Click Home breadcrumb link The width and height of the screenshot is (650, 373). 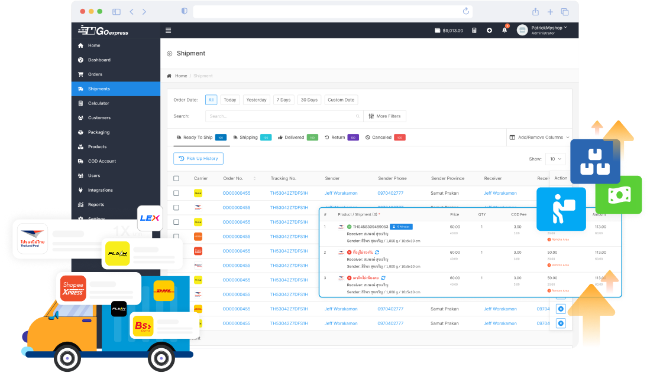pos(181,76)
